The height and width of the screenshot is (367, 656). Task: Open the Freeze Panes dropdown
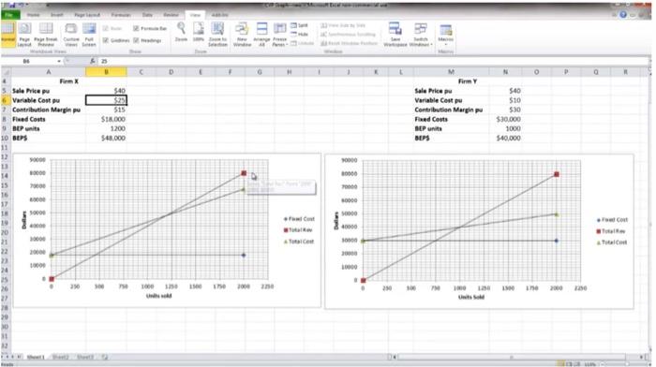click(x=279, y=35)
